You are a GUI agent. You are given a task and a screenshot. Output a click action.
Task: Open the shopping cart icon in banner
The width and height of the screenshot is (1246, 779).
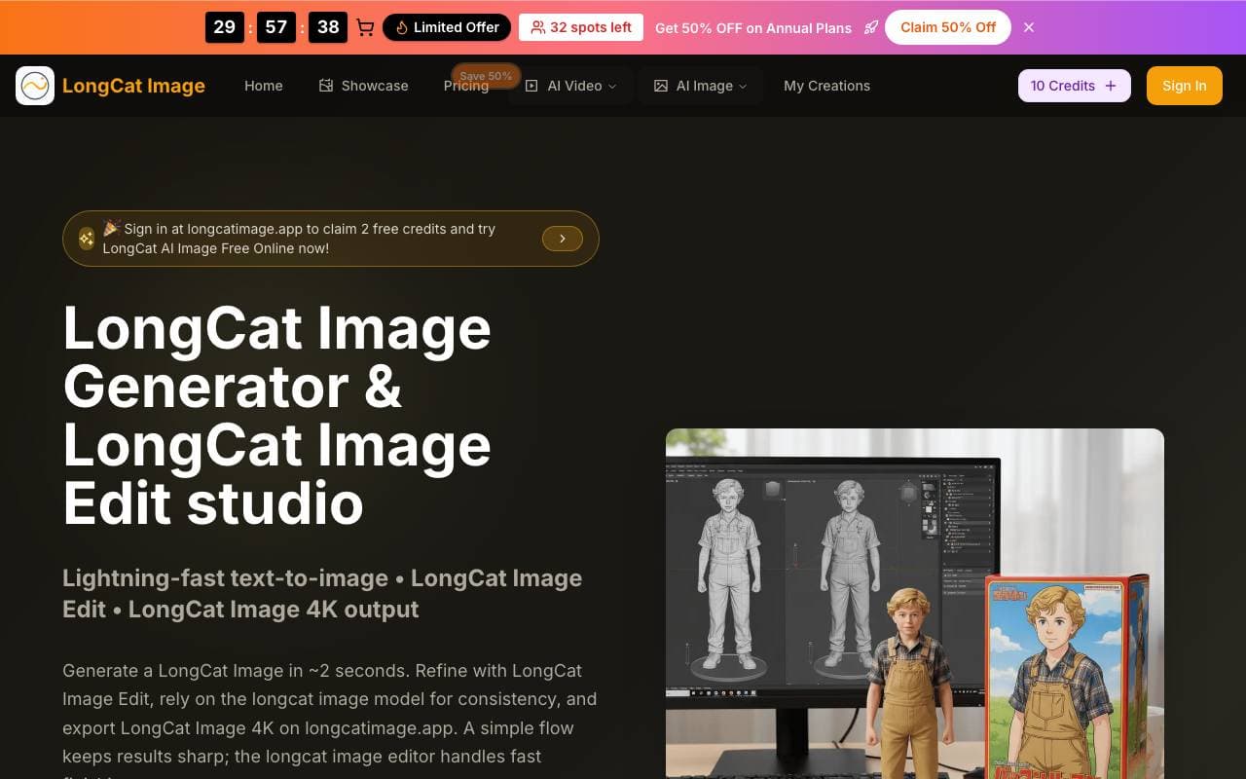(365, 27)
